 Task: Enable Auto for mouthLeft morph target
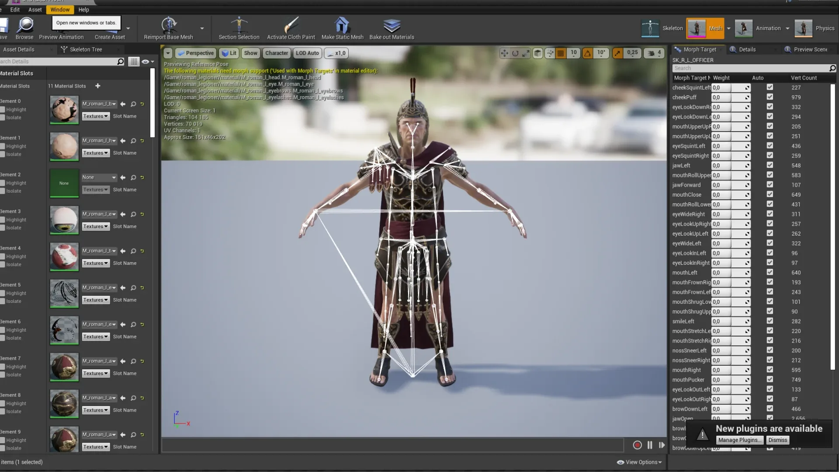(x=770, y=272)
